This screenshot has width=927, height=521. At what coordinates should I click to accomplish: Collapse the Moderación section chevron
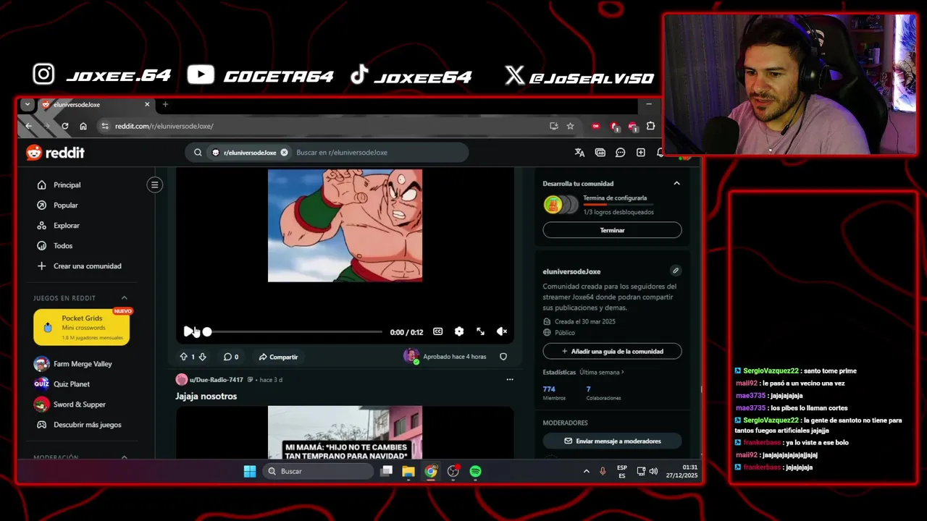pyautogui.click(x=124, y=457)
